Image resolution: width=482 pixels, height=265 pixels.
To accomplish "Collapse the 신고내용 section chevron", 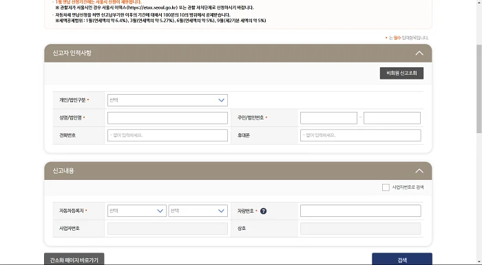I will pyautogui.click(x=419, y=171).
